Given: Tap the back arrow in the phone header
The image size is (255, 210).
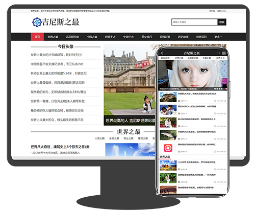Looking at the screenshot, I should 162,53.
